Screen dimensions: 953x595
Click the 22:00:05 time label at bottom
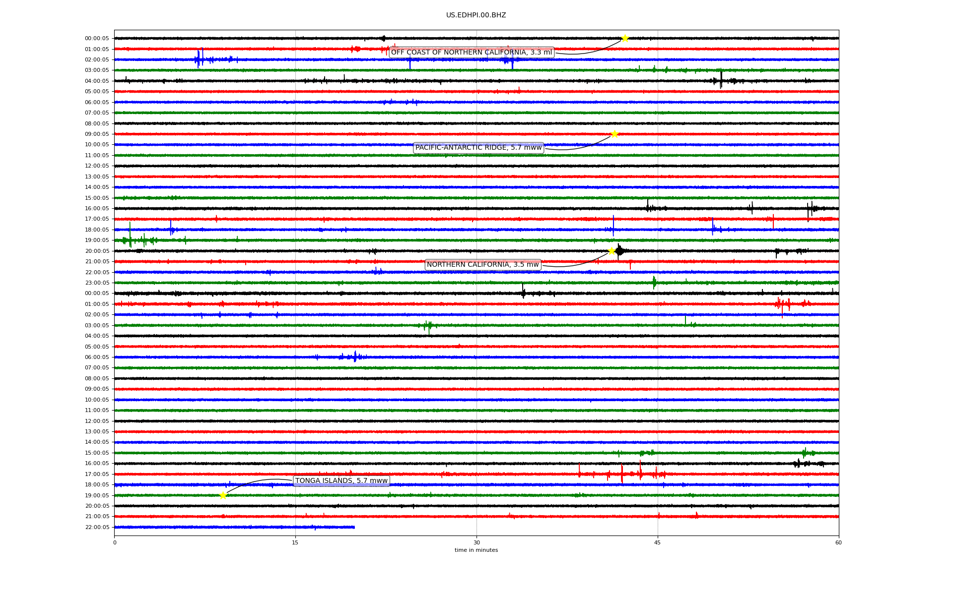coord(97,527)
